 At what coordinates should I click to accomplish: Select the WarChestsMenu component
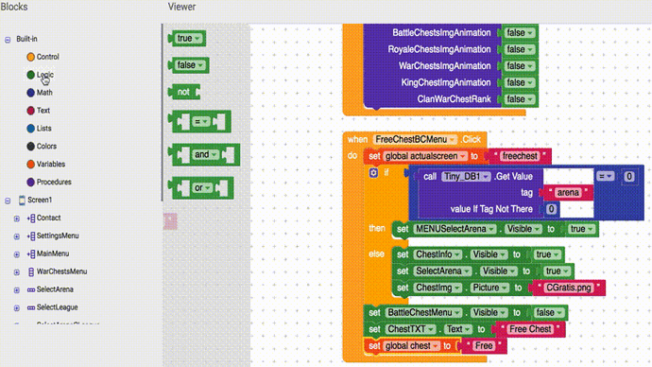58,271
